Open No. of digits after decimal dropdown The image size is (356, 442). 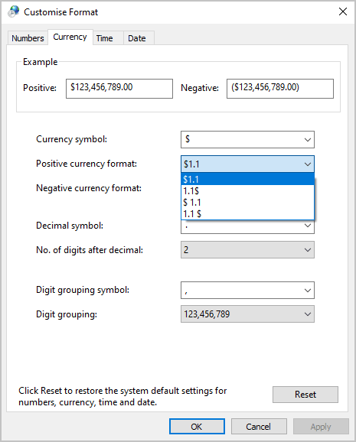247,250
